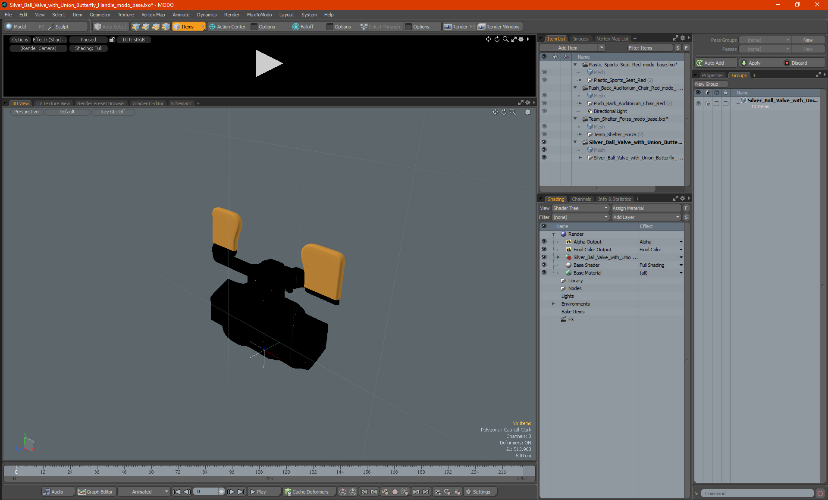Activate Items selection mode

[188, 27]
